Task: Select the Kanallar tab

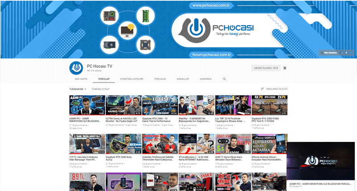Action: 183,79
